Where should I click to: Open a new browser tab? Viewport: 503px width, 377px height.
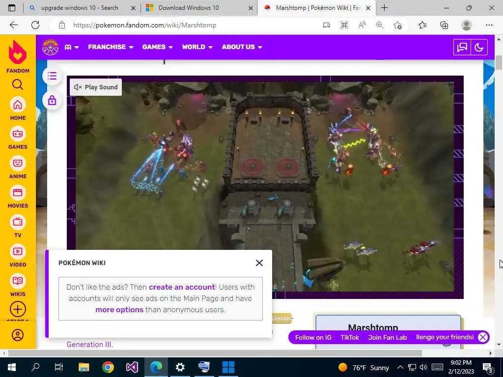384,8
